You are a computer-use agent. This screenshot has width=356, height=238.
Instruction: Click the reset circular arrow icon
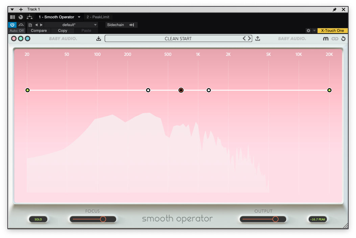coord(343,39)
